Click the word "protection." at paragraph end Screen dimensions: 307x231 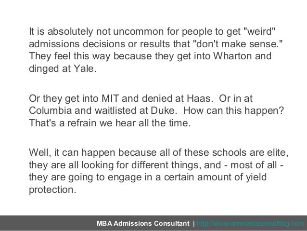coord(52,190)
